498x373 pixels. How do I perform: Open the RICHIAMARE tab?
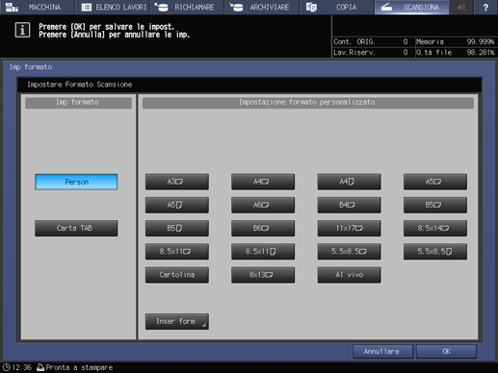coord(187,7)
